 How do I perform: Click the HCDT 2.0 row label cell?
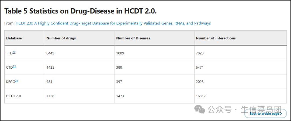pyautogui.click(x=13, y=96)
